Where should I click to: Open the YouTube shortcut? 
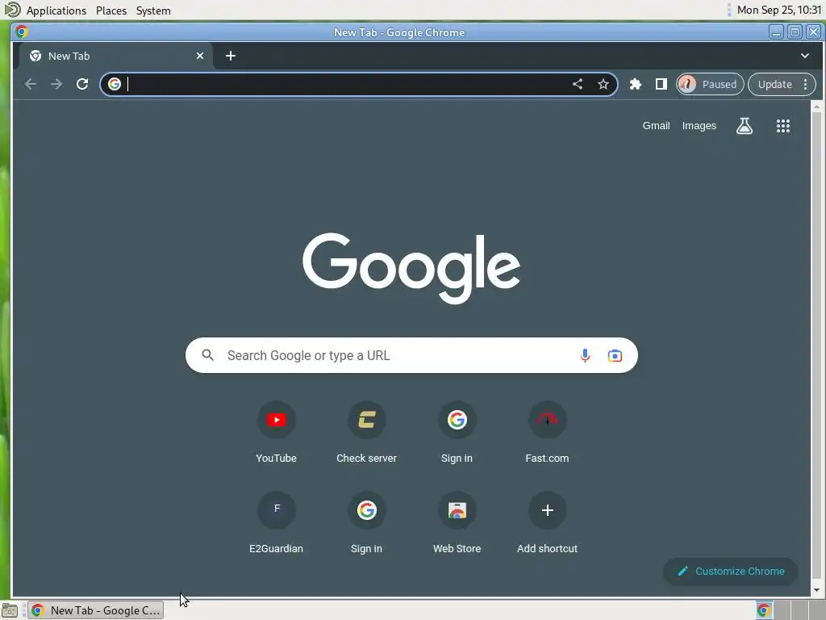click(276, 434)
